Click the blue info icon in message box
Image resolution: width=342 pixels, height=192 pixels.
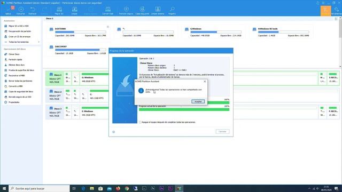pos(141,91)
